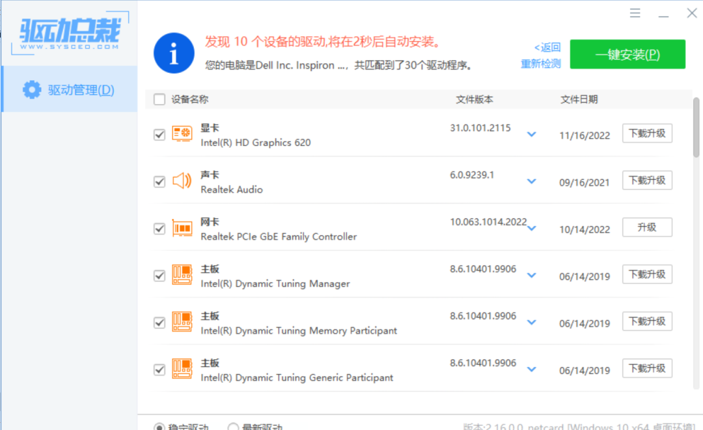The width and height of the screenshot is (703, 430).
Task: Click the blue info circle icon
Action: pos(174,53)
